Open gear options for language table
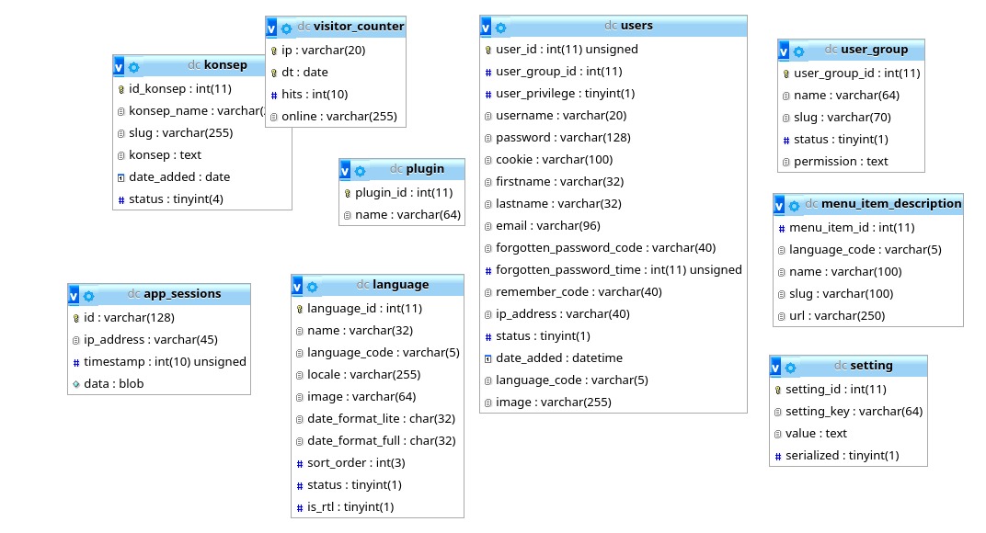The width and height of the screenshot is (986, 533). click(313, 287)
